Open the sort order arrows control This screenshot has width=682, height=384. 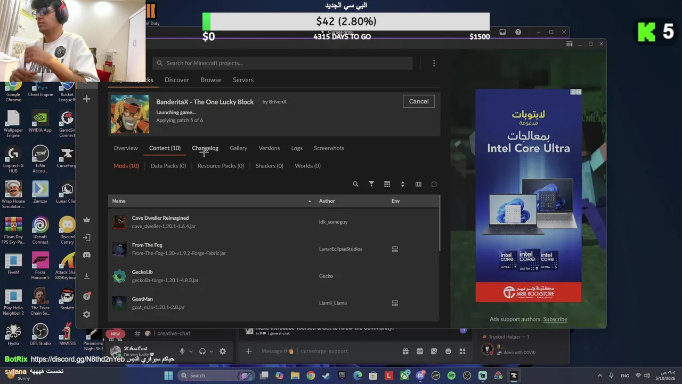402,184
